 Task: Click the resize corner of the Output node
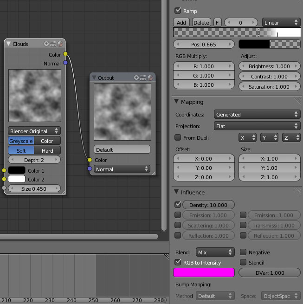[154, 173]
